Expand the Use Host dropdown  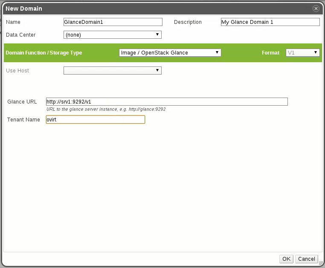click(113, 71)
